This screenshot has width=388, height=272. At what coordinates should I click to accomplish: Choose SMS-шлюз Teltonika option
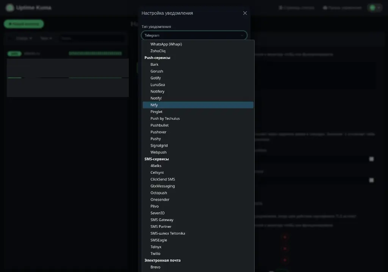198,233
